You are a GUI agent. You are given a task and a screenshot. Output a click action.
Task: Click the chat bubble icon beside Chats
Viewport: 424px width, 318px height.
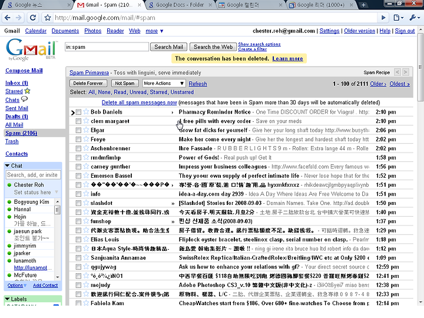(24, 100)
